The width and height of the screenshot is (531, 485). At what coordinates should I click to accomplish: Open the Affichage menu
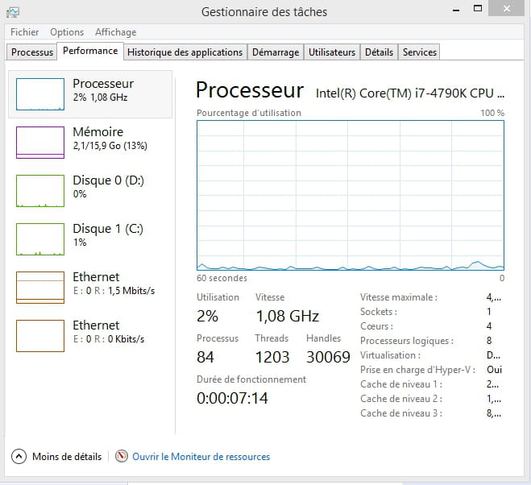pyautogui.click(x=115, y=32)
